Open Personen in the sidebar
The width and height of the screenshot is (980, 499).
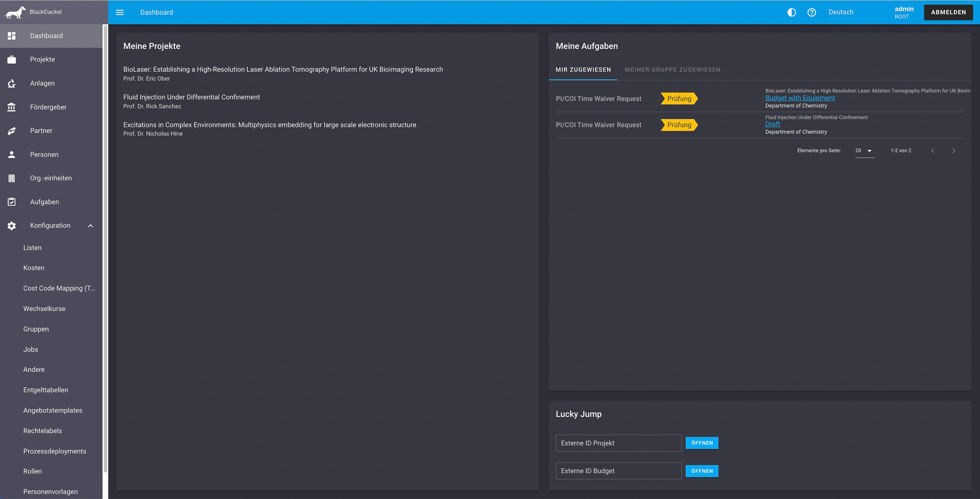tap(51, 155)
